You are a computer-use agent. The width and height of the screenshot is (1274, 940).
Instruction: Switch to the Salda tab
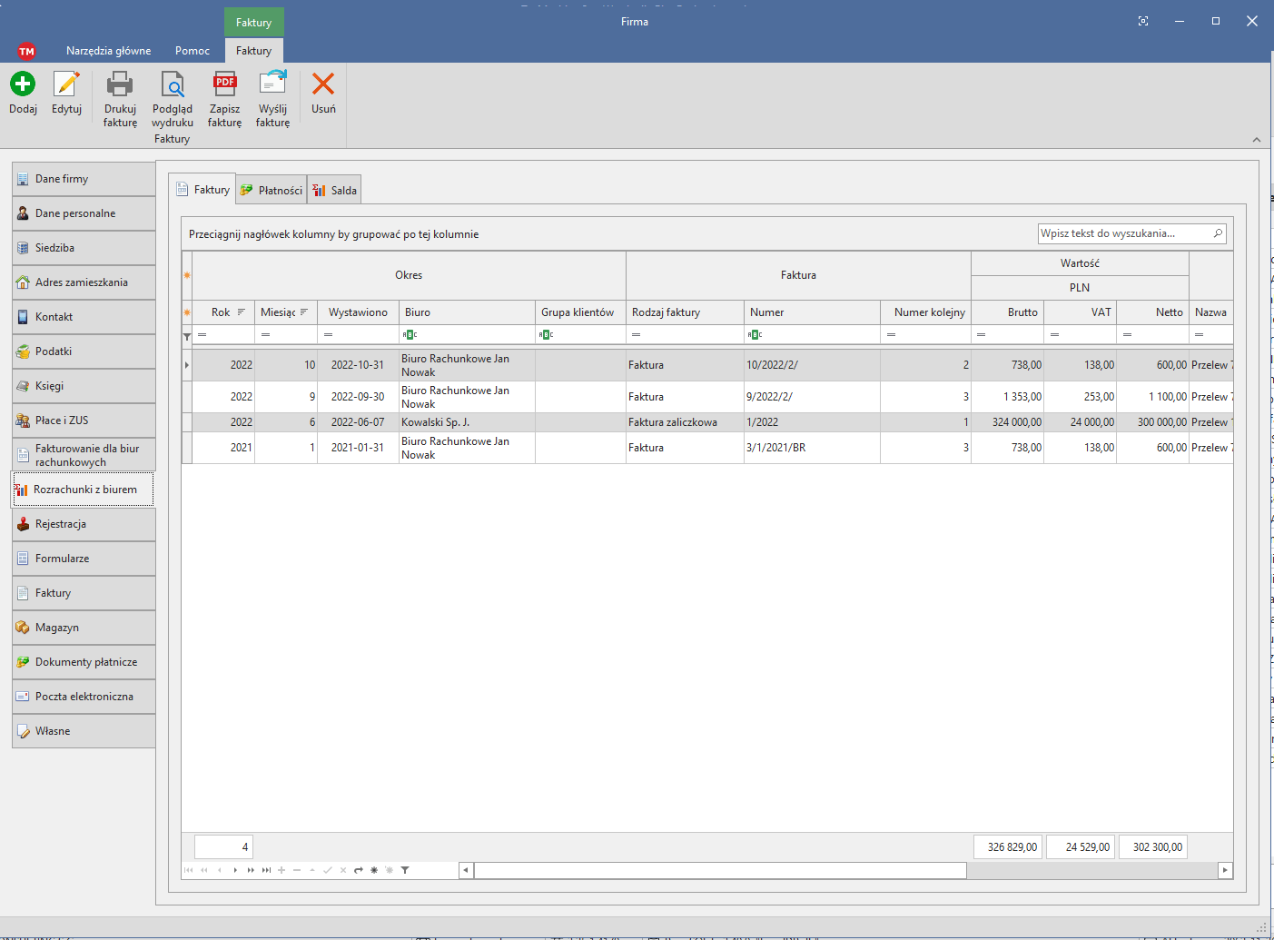(x=335, y=191)
